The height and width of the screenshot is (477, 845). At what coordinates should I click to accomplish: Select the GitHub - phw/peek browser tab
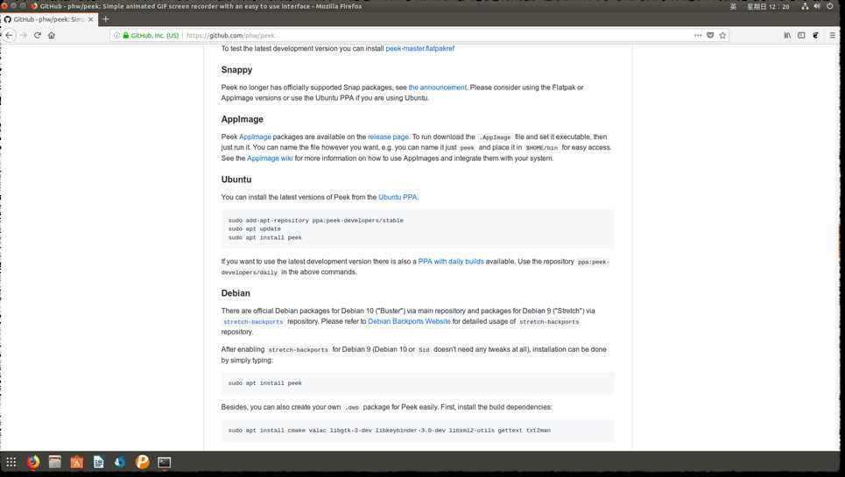49,19
